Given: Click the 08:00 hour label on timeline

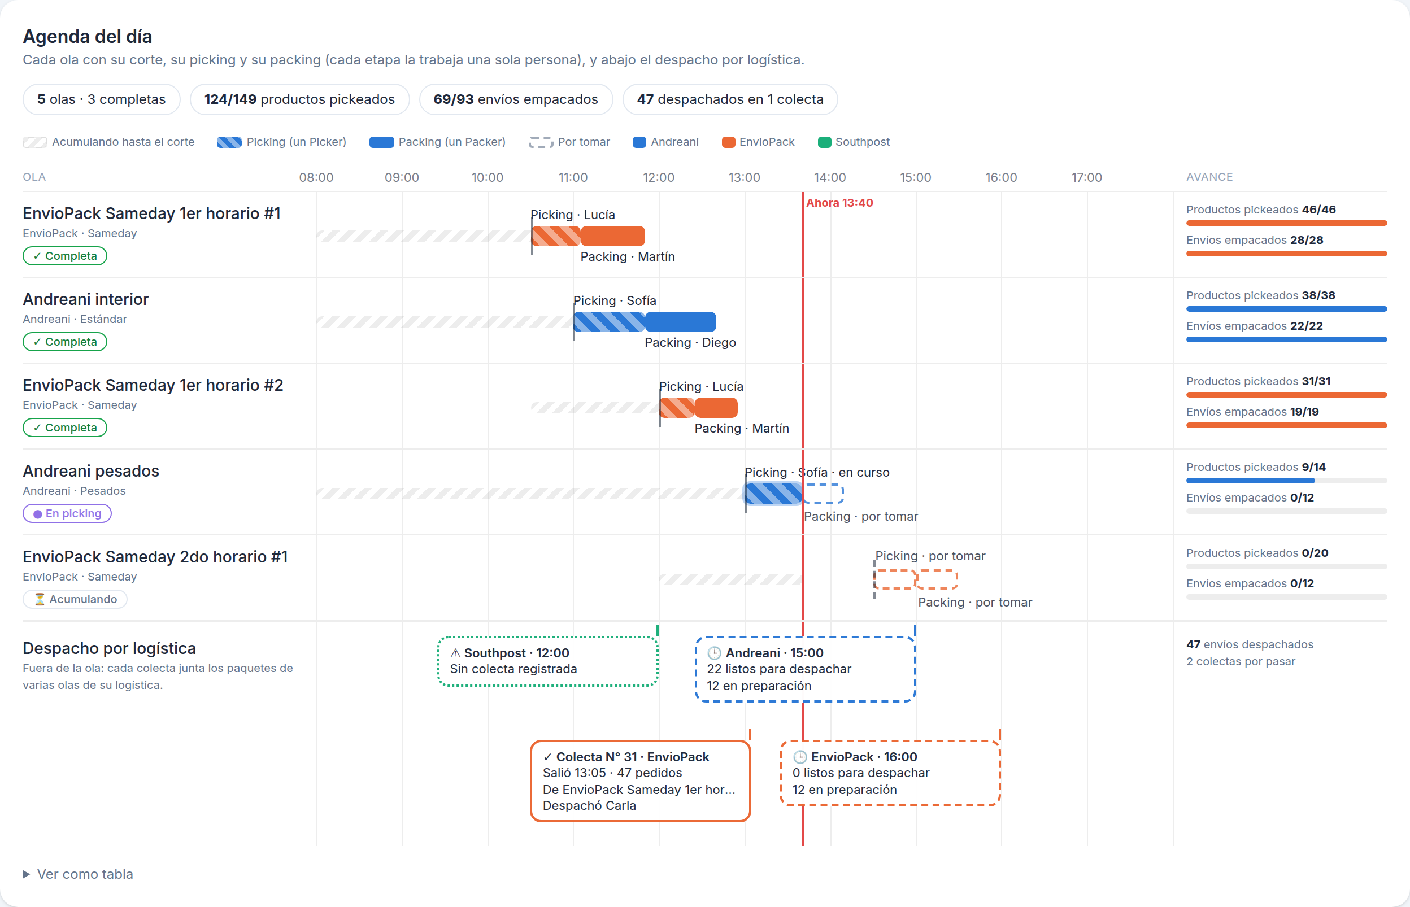Looking at the screenshot, I should point(316,177).
